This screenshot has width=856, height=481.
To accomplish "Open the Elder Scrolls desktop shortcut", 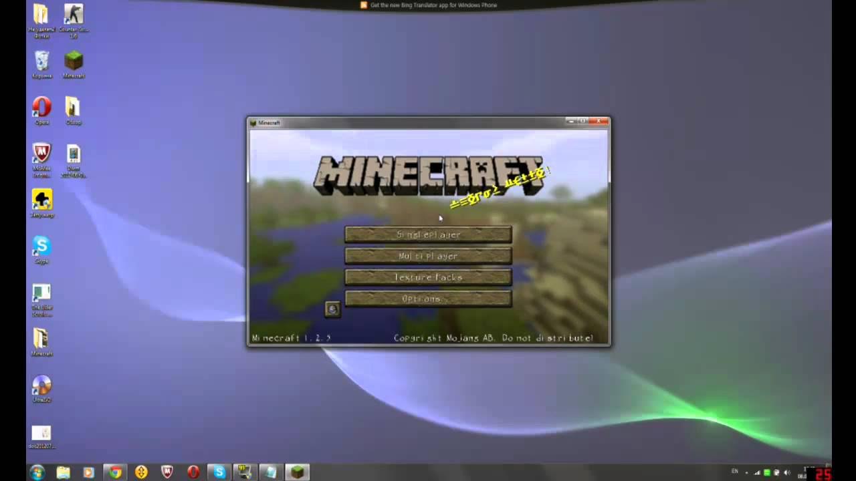I will click(41, 300).
